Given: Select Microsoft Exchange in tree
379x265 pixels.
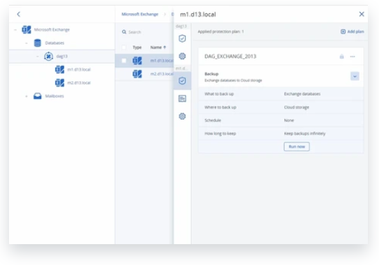Looking at the screenshot, I should (51, 30).
